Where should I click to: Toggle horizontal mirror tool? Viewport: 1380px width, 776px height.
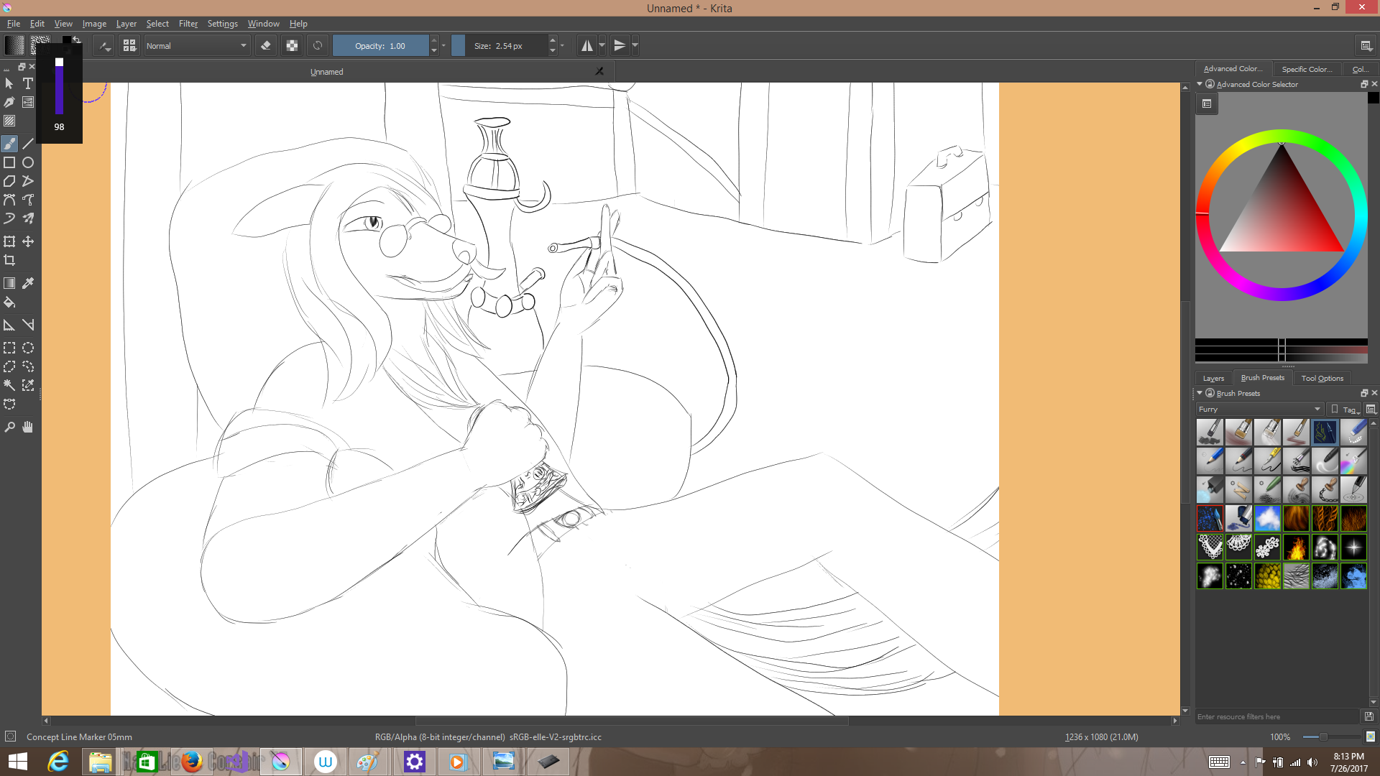point(587,46)
